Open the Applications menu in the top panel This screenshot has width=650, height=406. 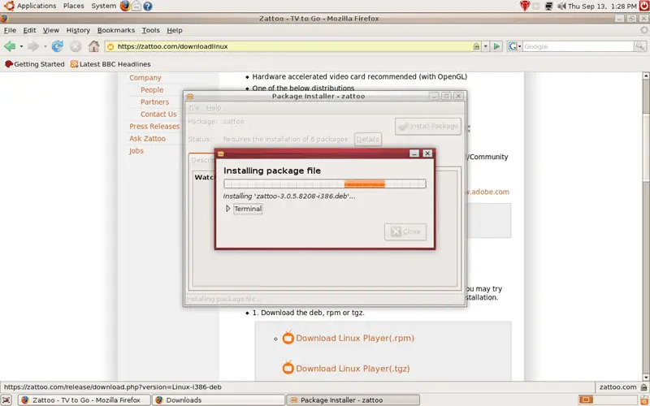pos(37,6)
